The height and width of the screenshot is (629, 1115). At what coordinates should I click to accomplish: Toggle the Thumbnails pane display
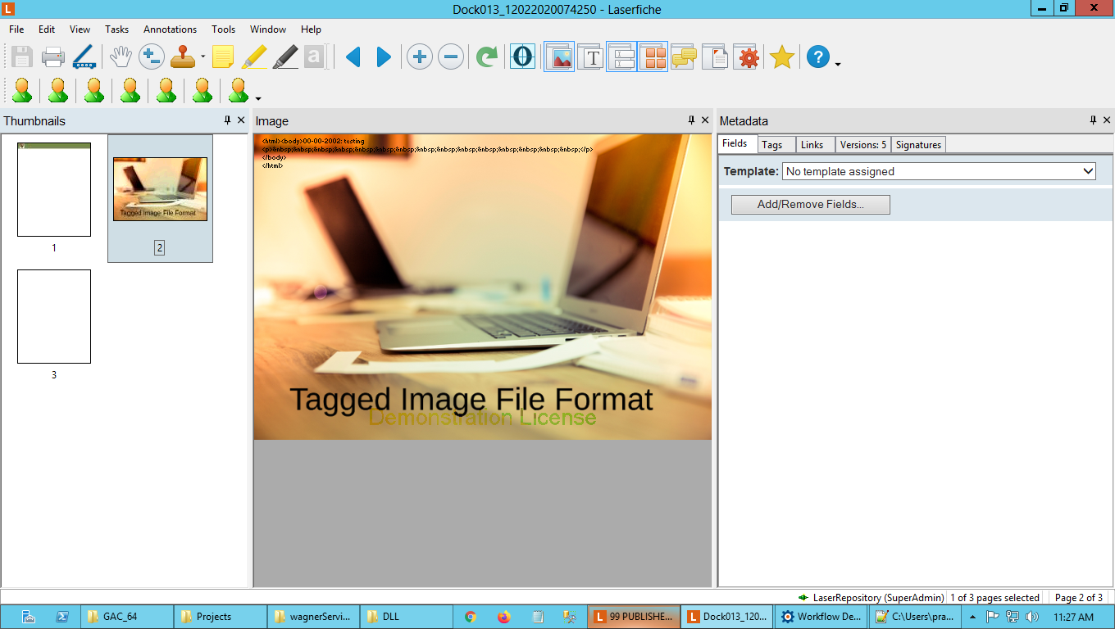pos(653,57)
